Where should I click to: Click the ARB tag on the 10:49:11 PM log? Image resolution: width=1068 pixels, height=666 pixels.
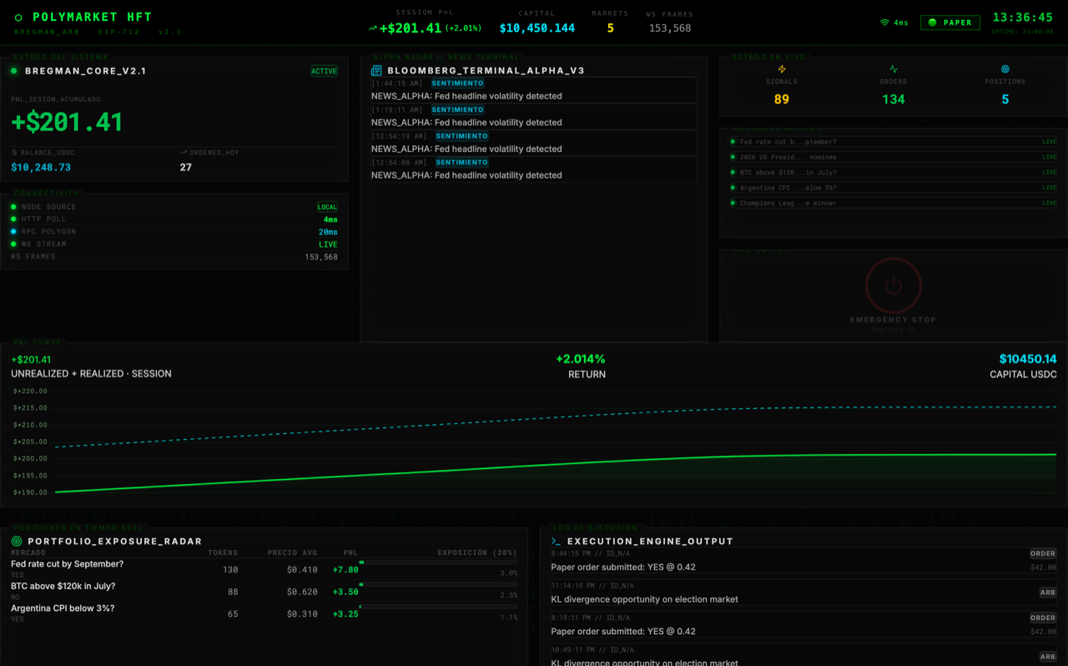pyautogui.click(x=1048, y=657)
